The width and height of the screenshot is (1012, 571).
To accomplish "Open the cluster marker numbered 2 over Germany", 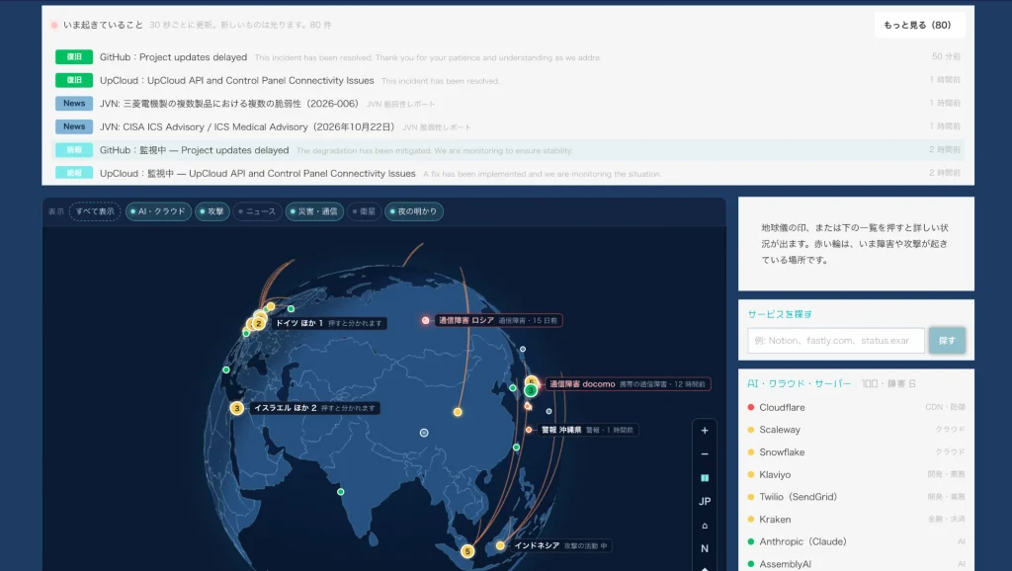I will pos(258,323).
